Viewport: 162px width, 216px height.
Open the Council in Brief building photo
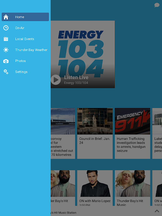point(95,121)
